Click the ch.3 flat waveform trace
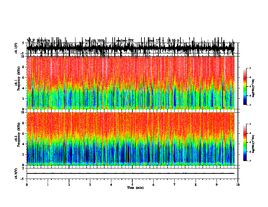The width and height of the screenshot is (268, 207). coord(131,174)
